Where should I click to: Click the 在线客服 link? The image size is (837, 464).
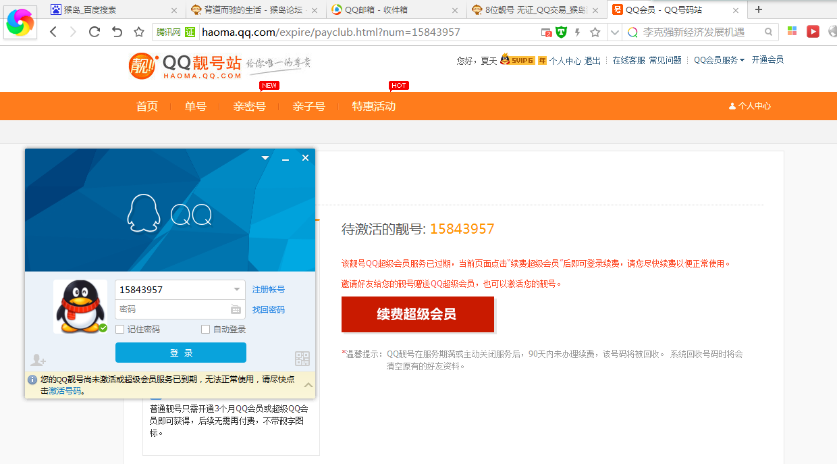click(629, 60)
